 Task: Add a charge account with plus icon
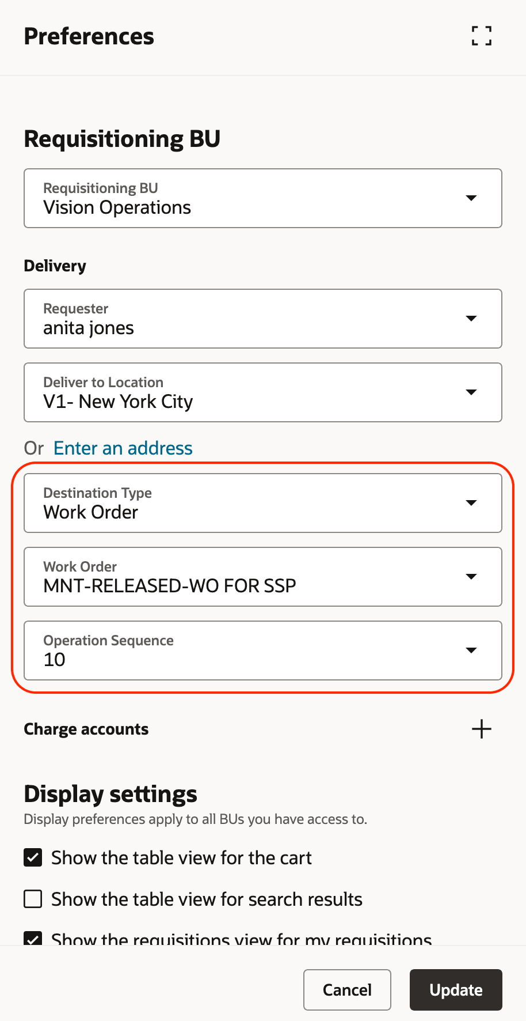[x=482, y=729]
